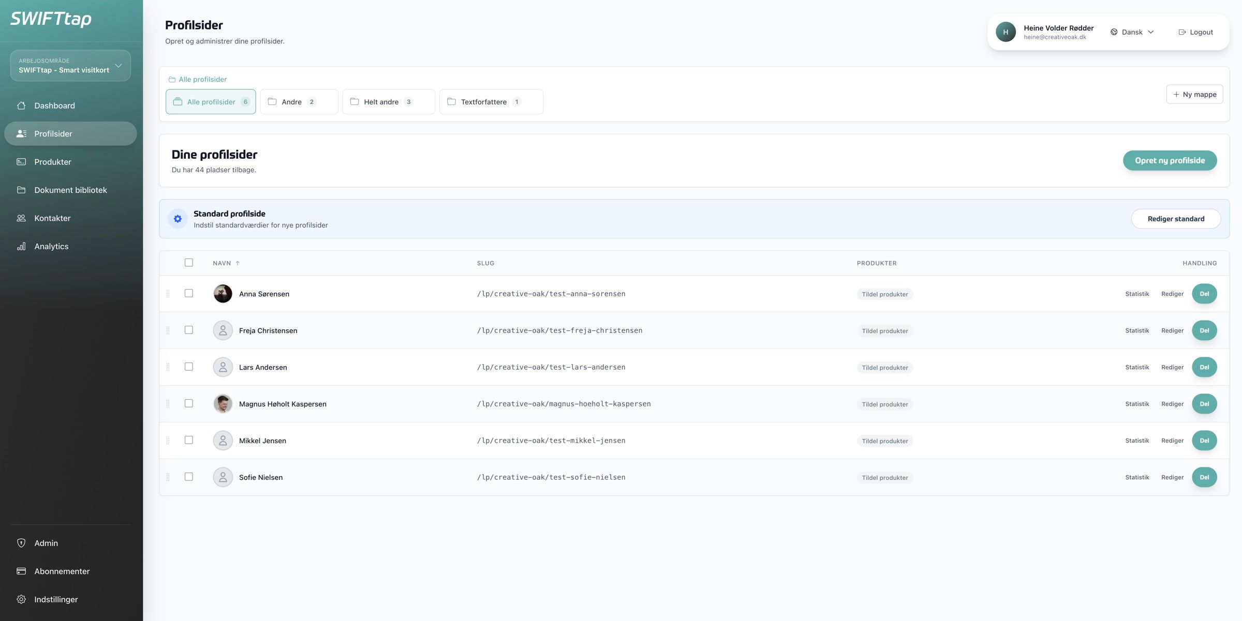Click the Alle profilsider breadcrumb link

(x=198, y=79)
